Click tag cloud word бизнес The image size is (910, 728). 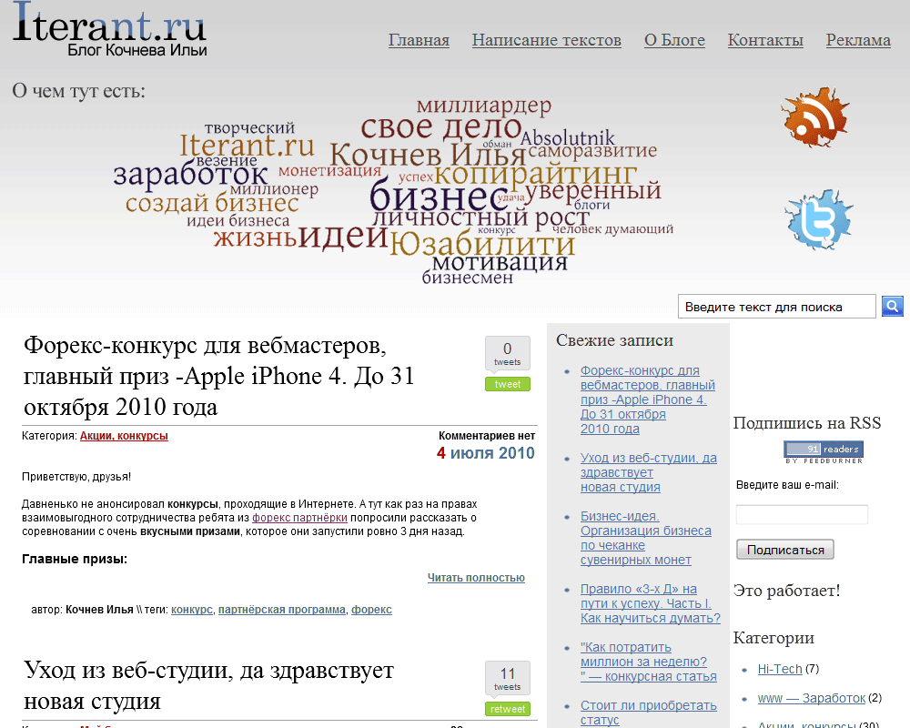[440, 196]
